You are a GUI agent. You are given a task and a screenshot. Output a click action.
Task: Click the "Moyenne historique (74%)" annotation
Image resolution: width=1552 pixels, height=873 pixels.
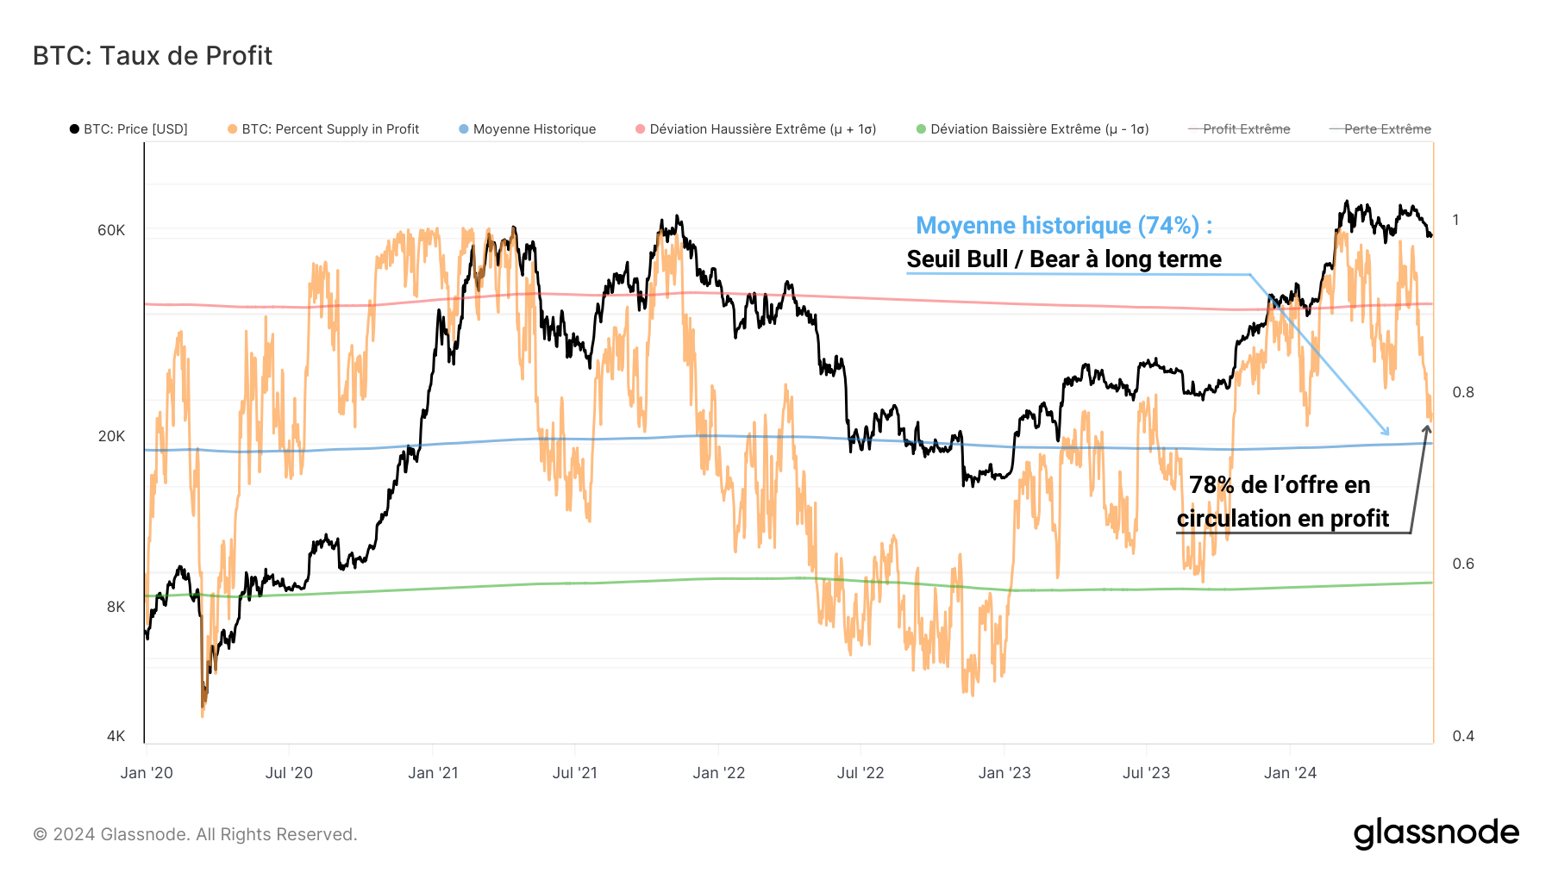tap(1063, 226)
